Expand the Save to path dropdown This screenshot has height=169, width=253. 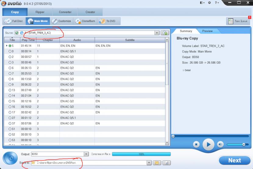coord(149,163)
